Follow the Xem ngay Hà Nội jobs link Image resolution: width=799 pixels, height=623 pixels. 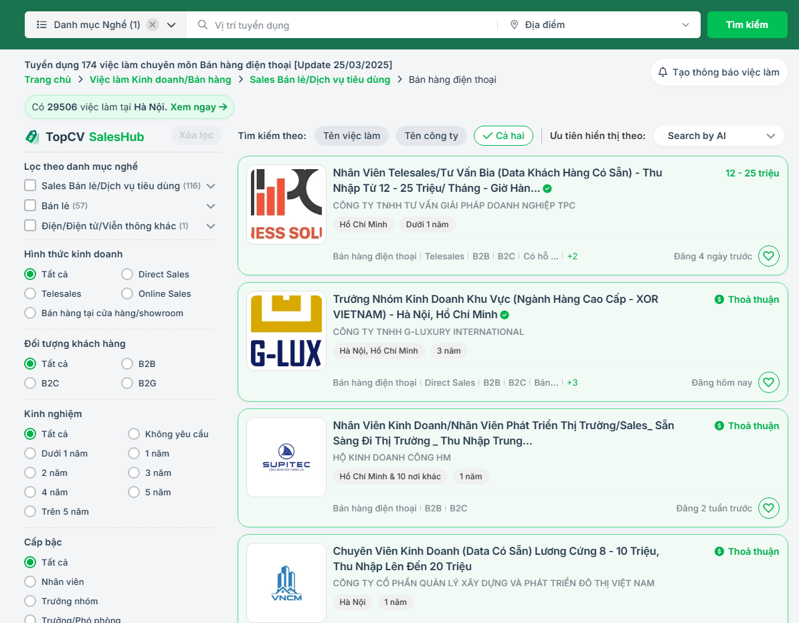199,107
